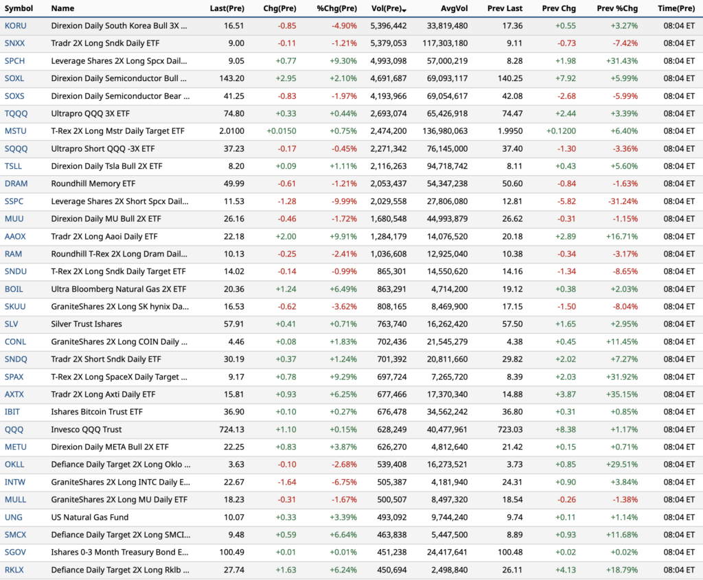
Task: Open the AXTX symbol link
Action: point(14,395)
